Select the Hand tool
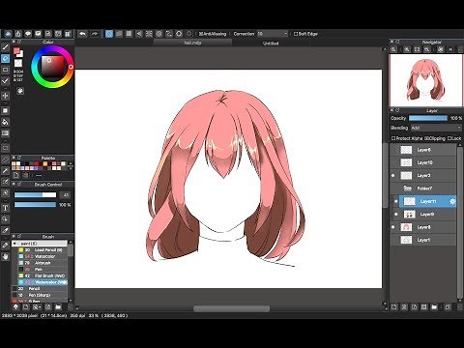 [x=5, y=256]
